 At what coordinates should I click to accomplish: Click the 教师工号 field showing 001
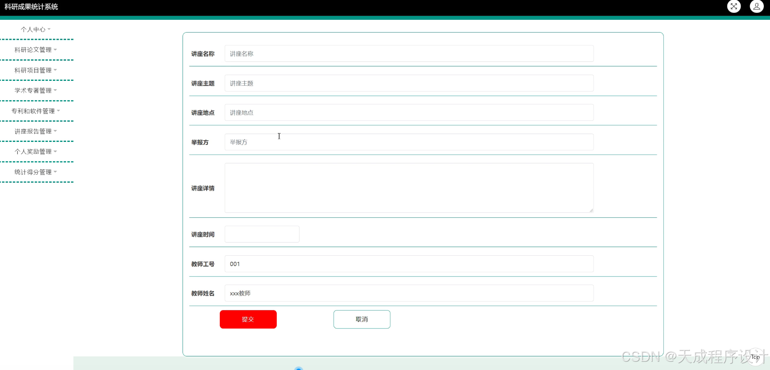click(x=409, y=264)
